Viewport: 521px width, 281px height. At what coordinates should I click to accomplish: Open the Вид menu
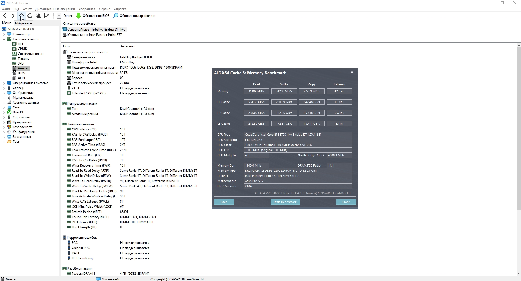(16, 9)
